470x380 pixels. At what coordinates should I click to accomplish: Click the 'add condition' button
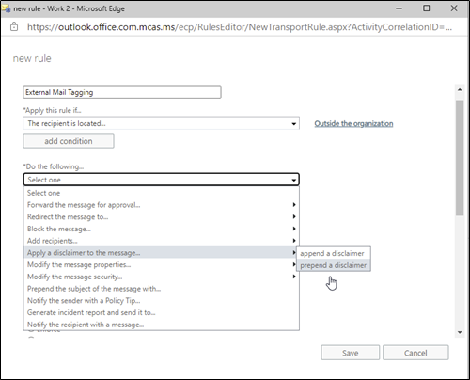click(x=69, y=141)
